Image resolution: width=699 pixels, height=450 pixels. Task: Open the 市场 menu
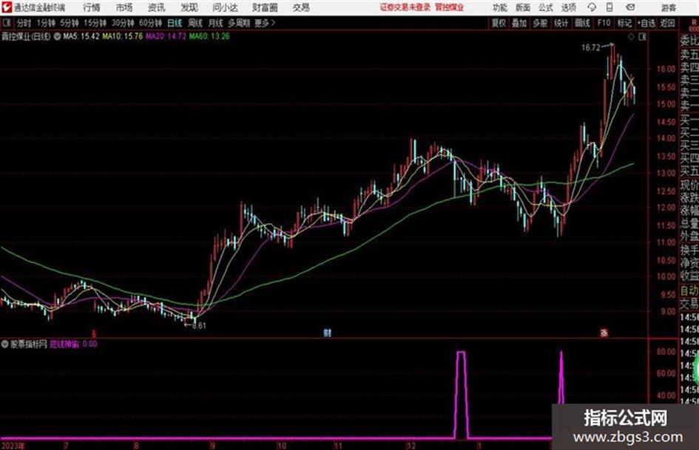(x=124, y=7)
